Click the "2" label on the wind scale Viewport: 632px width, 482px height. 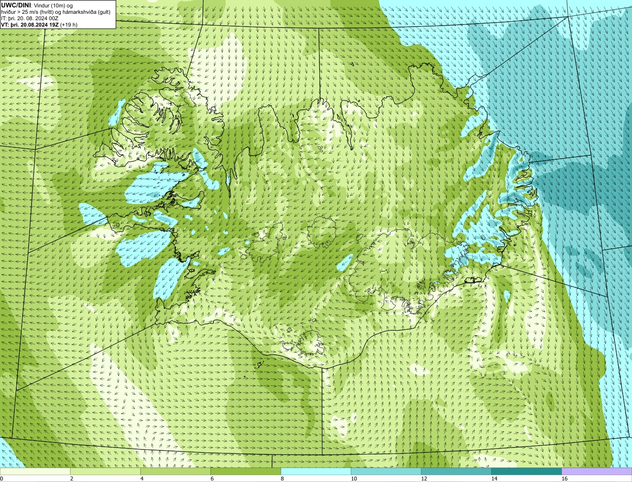pyautogui.click(x=72, y=479)
